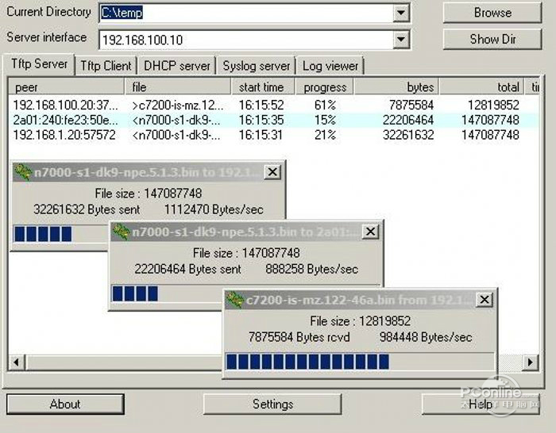Viewport: 556px width, 433px height.
Task: Click the right arrow of the horizontal scrollbar
Action: 531,362
